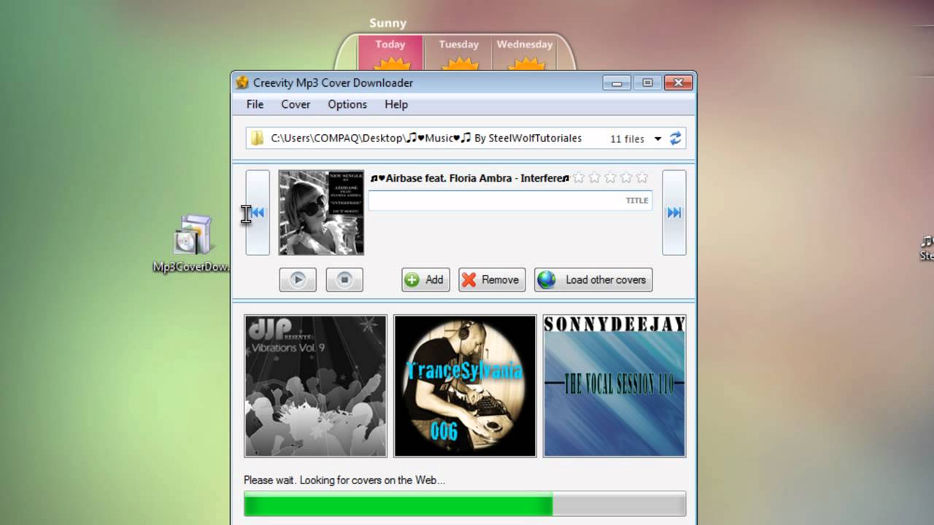Click the current album cover thumbnail
This screenshot has height=525, width=934.
pyautogui.click(x=321, y=212)
